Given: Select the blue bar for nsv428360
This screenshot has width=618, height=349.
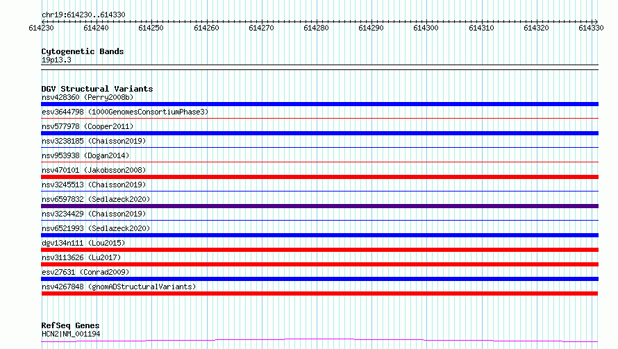Looking at the screenshot, I should tap(319, 104).
